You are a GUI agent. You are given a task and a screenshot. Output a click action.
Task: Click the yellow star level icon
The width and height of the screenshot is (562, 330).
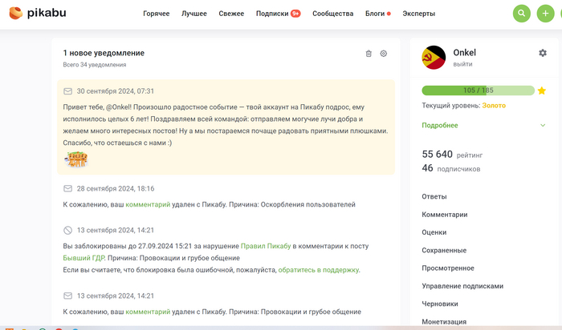tap(542, 91)
